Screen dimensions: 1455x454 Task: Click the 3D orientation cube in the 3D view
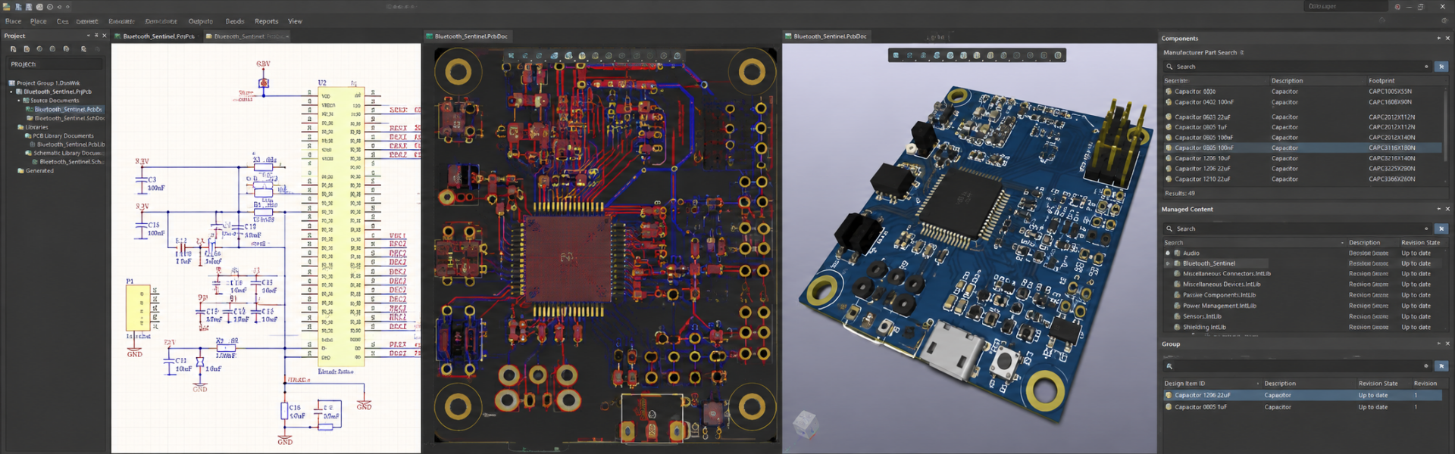click(x=806, y=424)
